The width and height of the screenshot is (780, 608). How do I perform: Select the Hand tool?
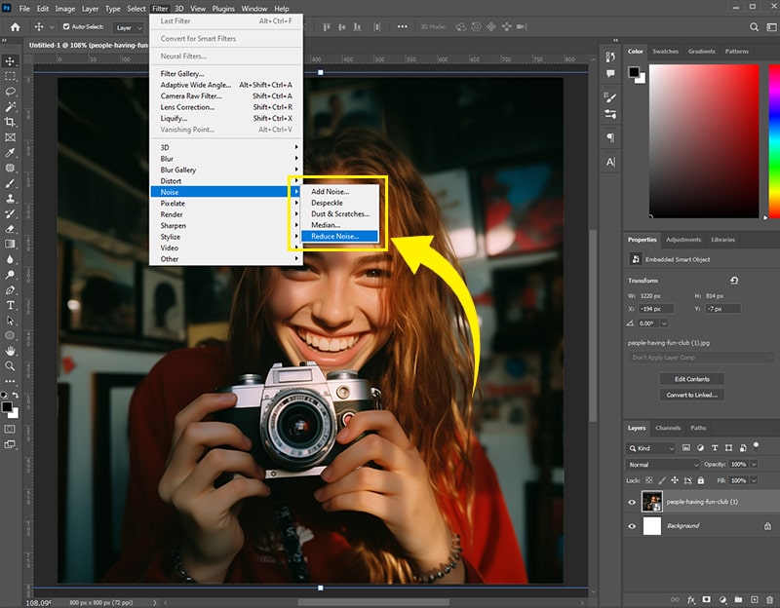click(10, 351)
